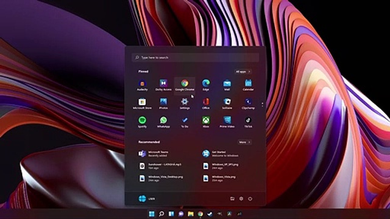Open Widgets from the taskbar
Viewport: 390px width, 219px height.
coord(171,214)
